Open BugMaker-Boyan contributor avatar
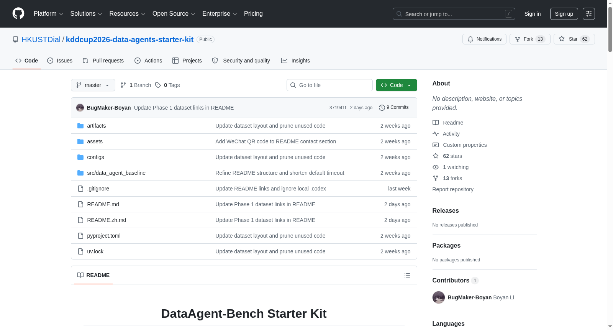Screen dimensions: 613x330 point(439,297)
